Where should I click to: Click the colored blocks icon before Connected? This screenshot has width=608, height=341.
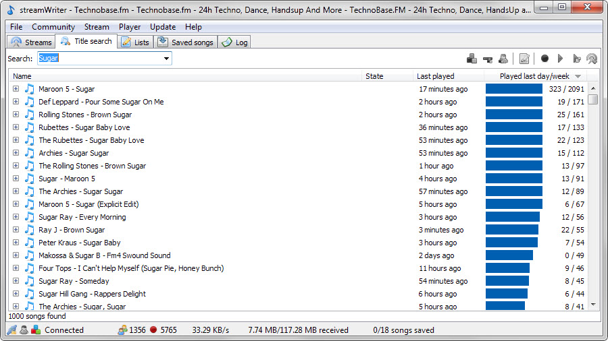pos(36,330)
